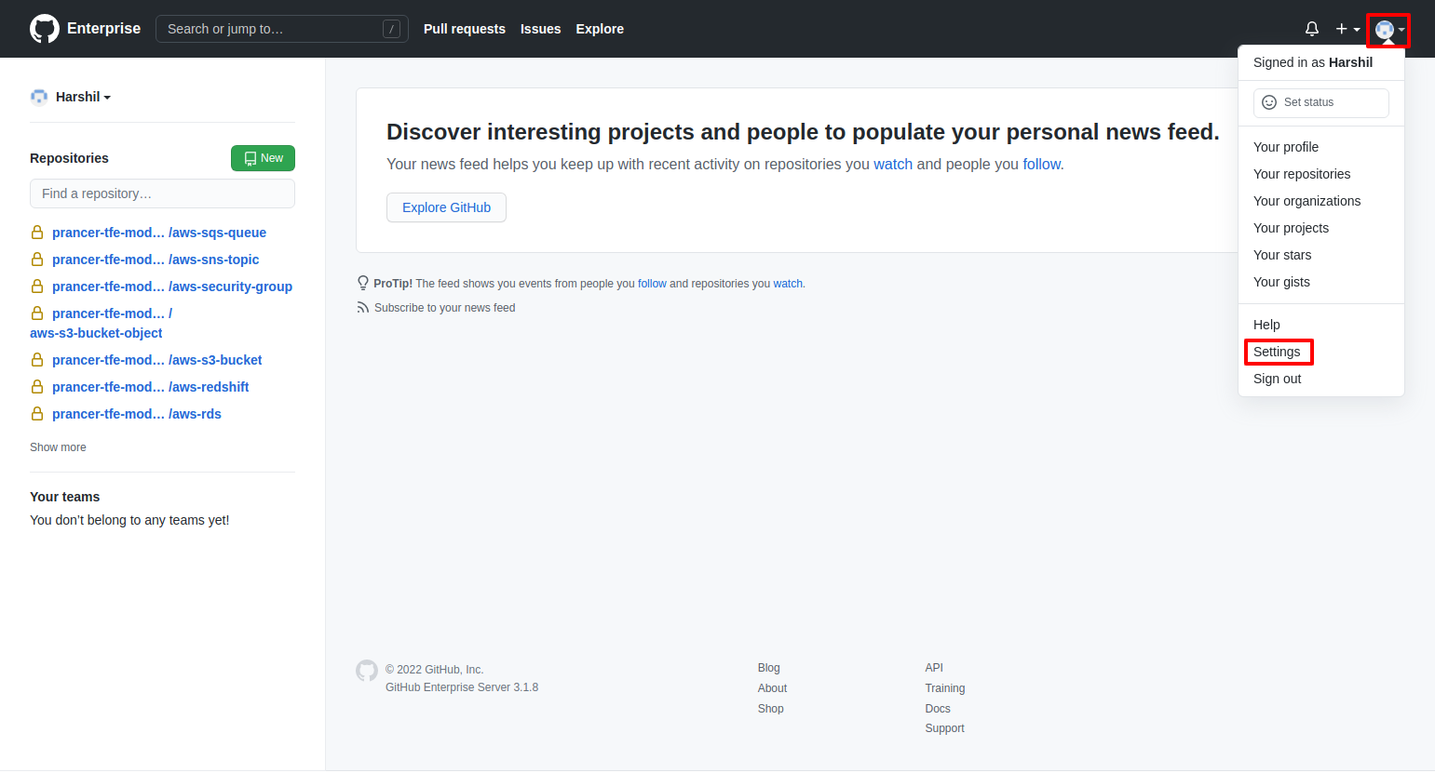Select Your projects from the menu
1435x773 pixels.
point(1291,228)
